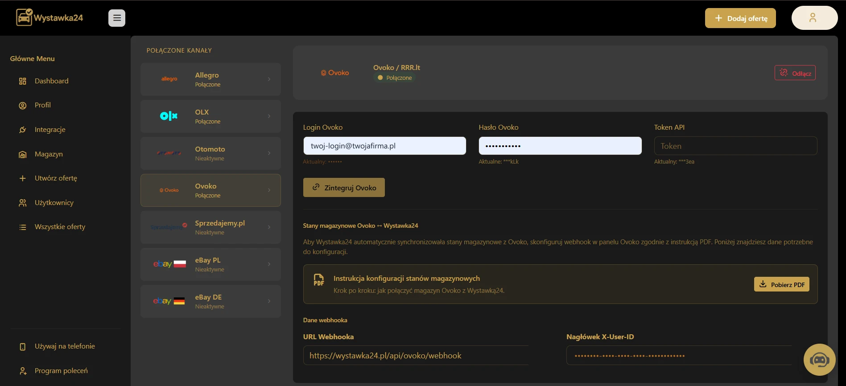Expand the OLX channel chevron
The height and width of the screenshot is (386, 846).
tap(269, 116)
